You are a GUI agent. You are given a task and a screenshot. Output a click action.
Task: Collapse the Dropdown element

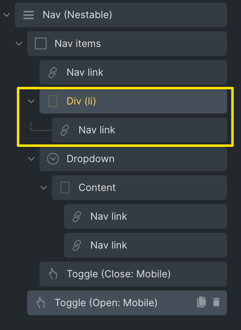click(x=31, y=159)
